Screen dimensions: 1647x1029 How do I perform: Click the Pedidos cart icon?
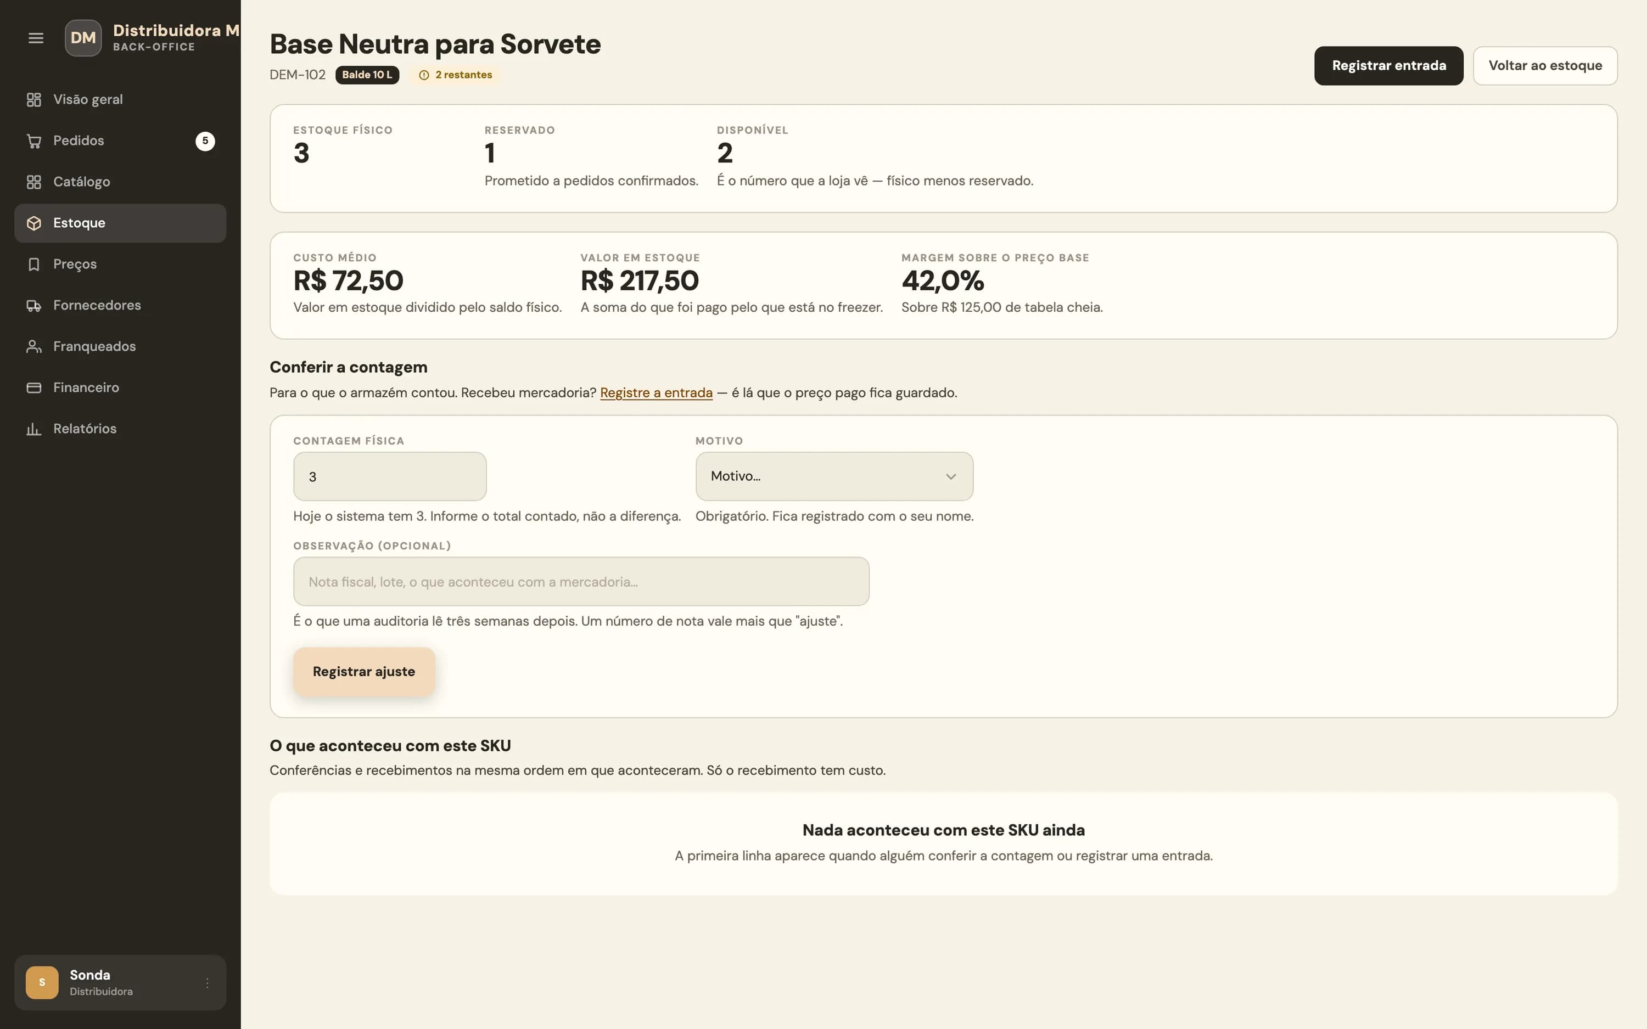[x=34, y=141]
